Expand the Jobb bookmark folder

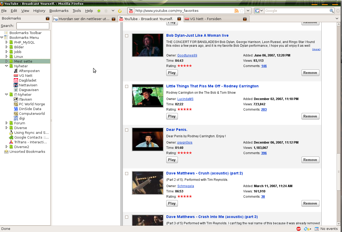tap(7, 52)
